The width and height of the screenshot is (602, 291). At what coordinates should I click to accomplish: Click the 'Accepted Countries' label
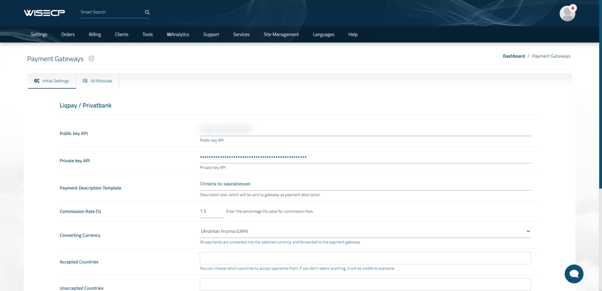(x=79, y=262)
